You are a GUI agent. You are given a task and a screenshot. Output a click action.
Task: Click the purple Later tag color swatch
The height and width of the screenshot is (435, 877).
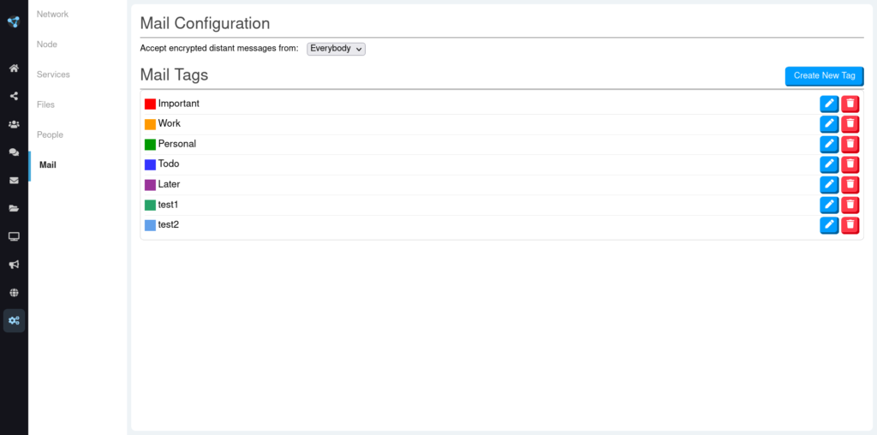coord(150,185)
